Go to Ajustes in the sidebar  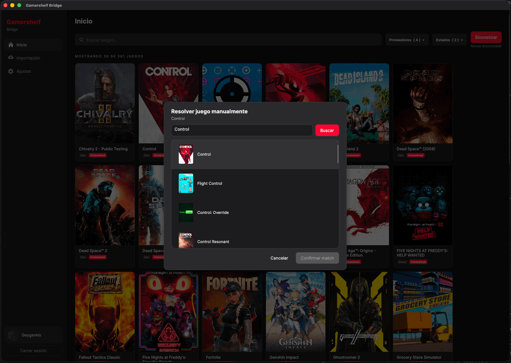pos(24,72)
